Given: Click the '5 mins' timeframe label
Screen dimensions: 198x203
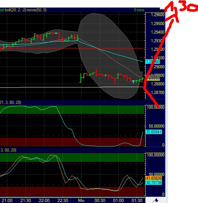Looking at the screenshot, I should click(x=139, y=10).
